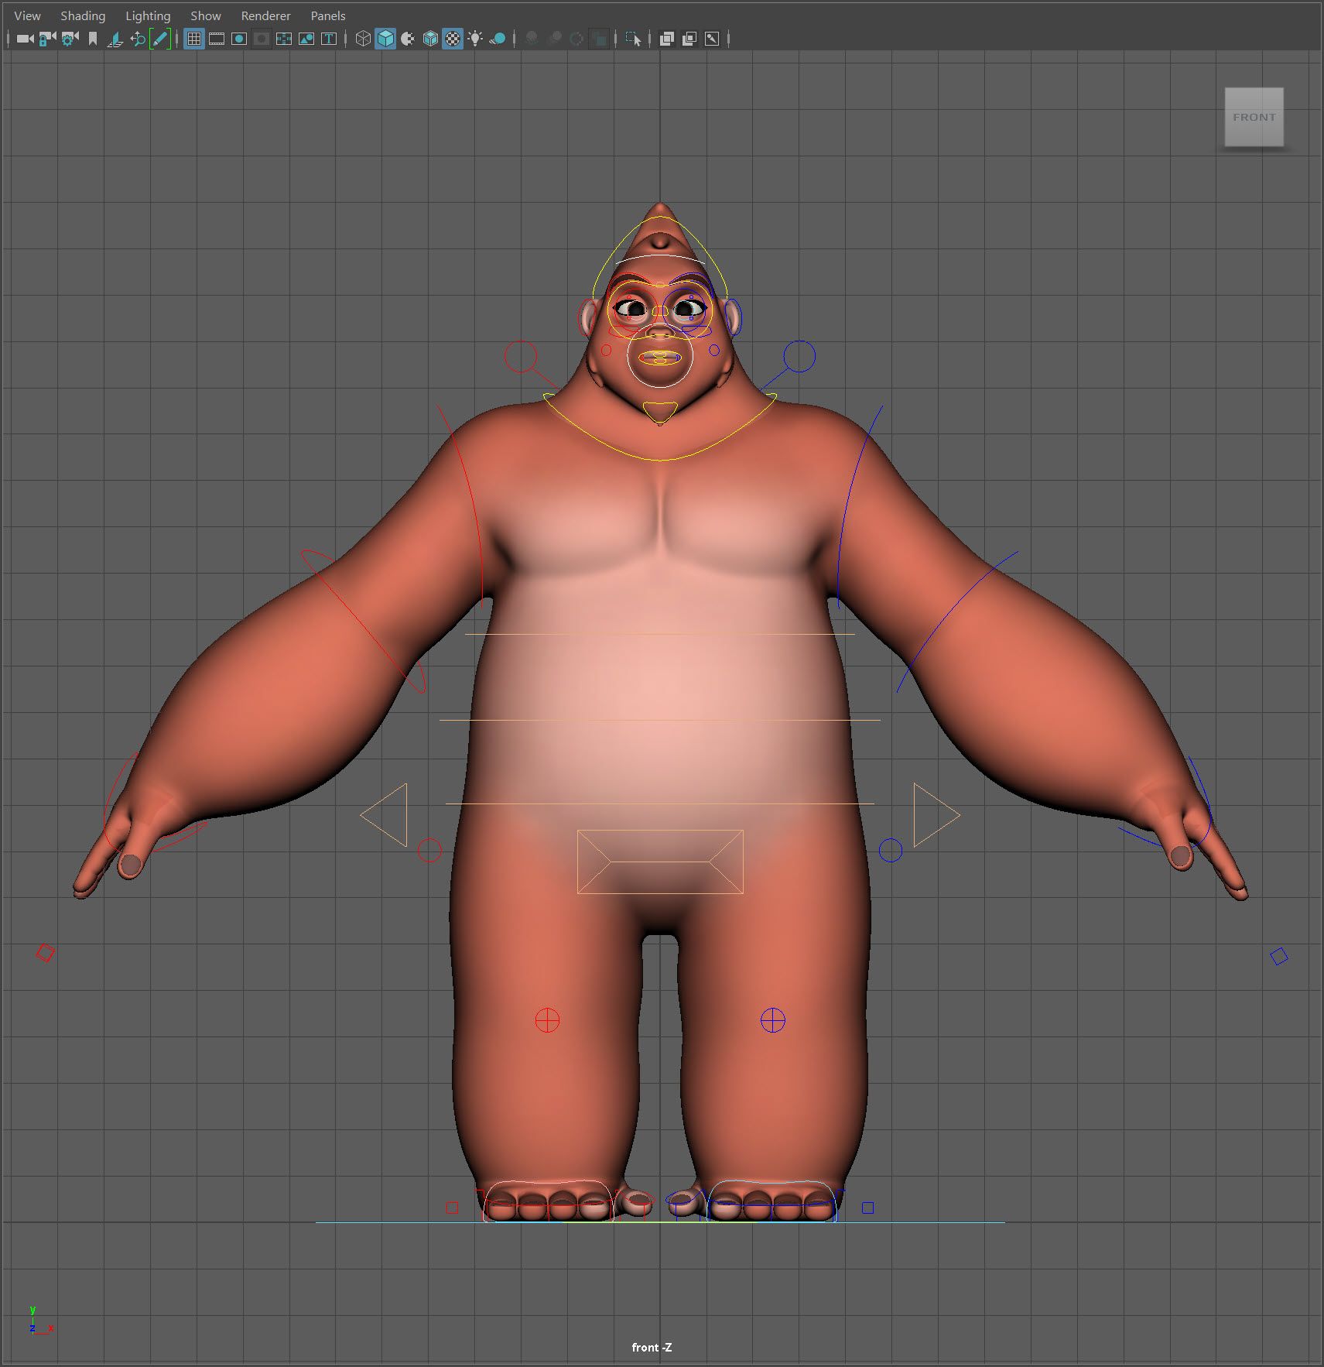
Task: Open Camera Attributes from toolbar
Action: 70,39
